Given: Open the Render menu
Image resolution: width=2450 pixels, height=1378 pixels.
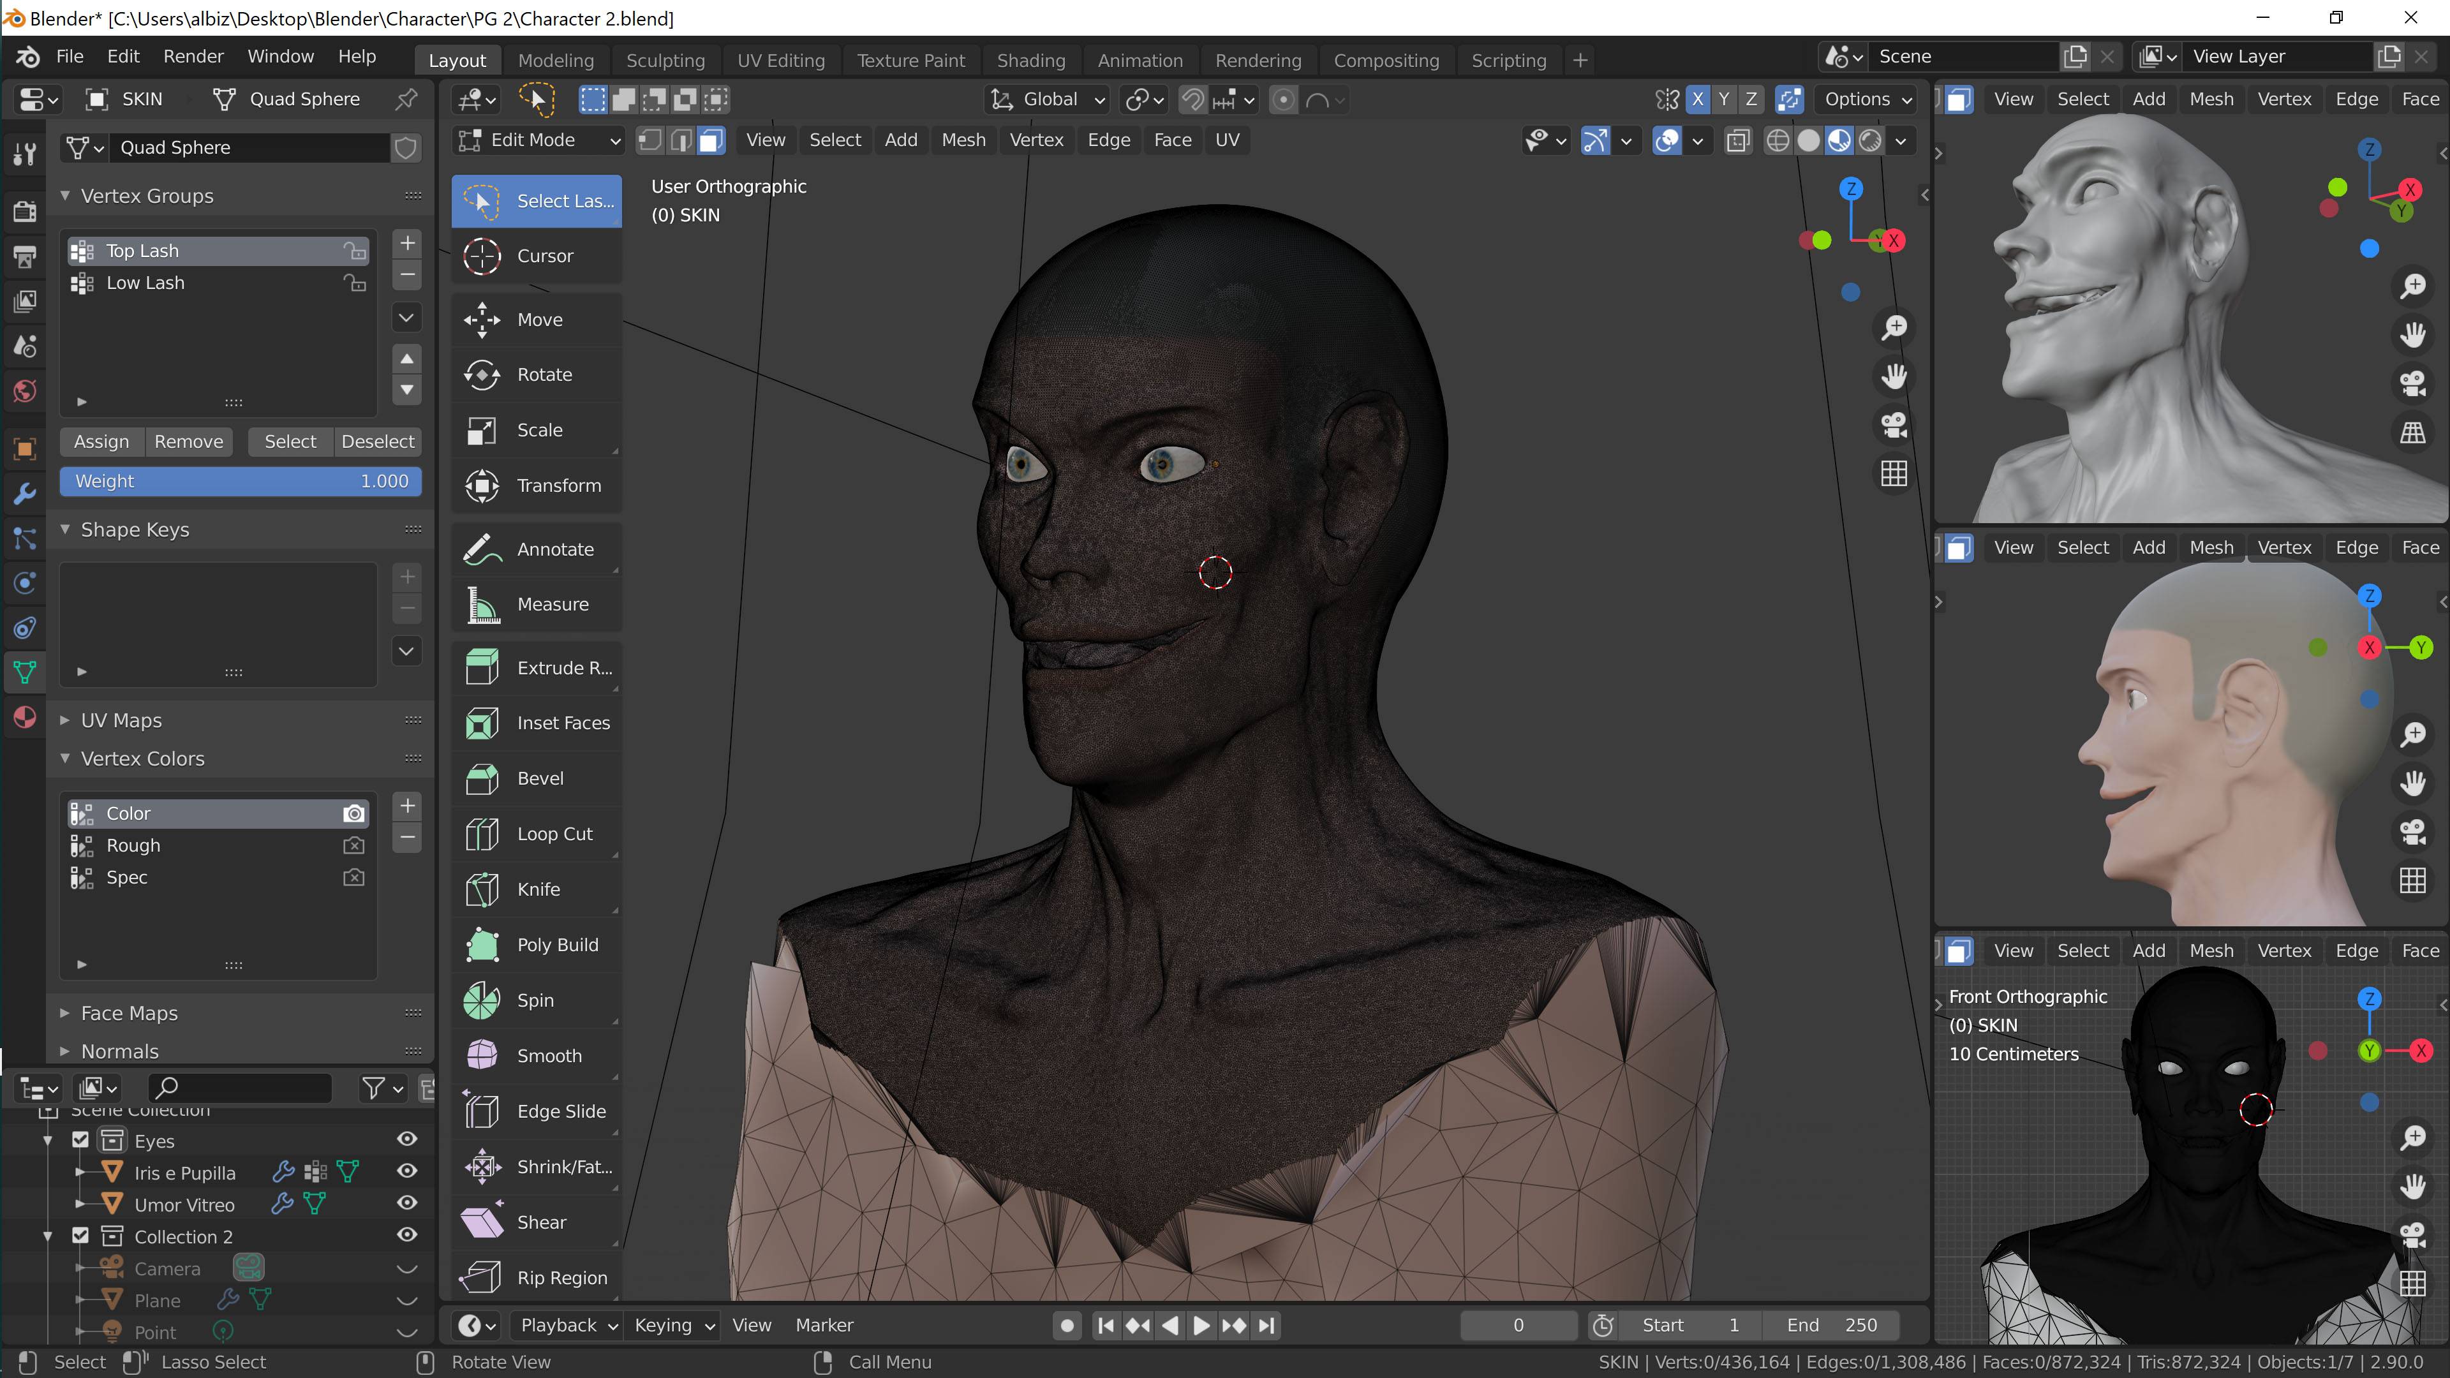Looking at the screenshot, I should pos(193,56).
